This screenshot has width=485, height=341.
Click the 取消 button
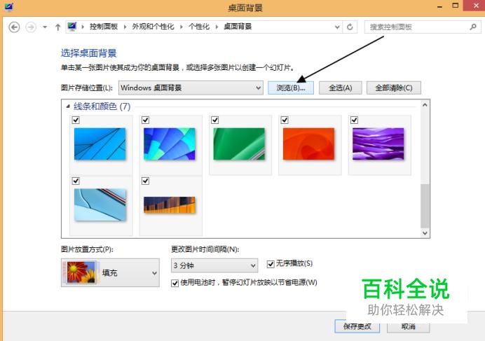pos(409,326)
